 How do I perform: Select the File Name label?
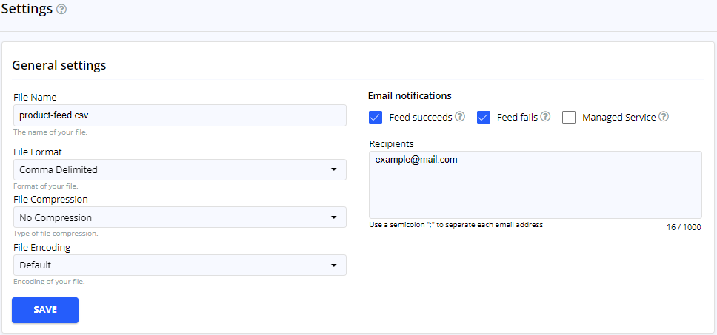[x=36, y=97]
